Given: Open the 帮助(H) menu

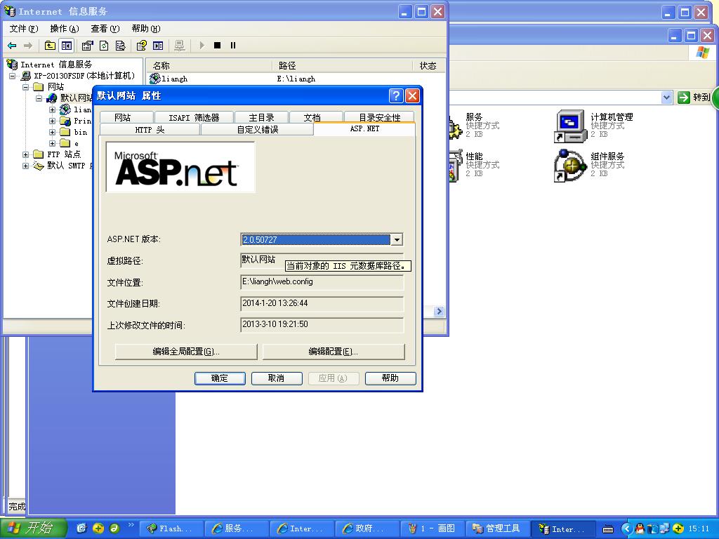Looking at the screenshot, I should click(146, 28).
